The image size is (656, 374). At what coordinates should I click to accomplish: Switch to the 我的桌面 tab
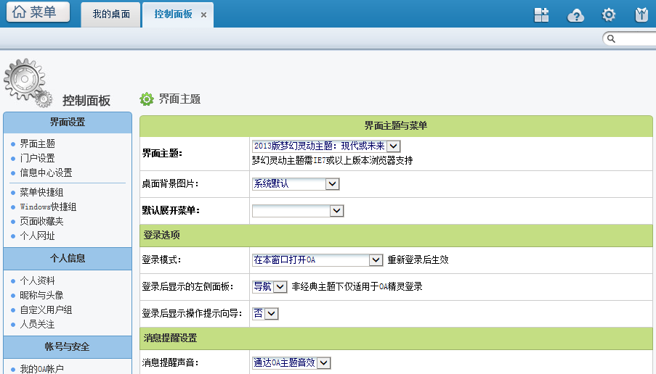pos(111,14)
